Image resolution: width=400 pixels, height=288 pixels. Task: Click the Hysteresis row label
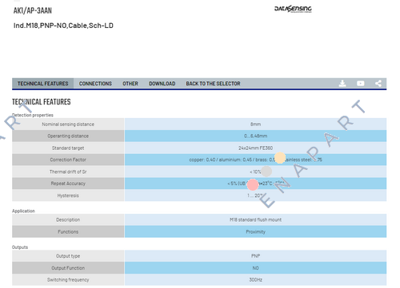click(68, 195)
